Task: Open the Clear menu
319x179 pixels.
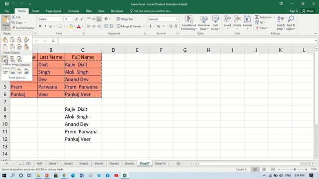Action: (262, 28)
